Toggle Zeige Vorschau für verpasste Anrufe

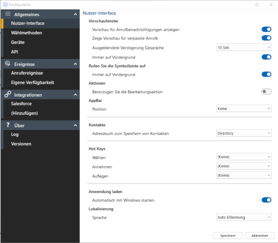coord(266,38)
